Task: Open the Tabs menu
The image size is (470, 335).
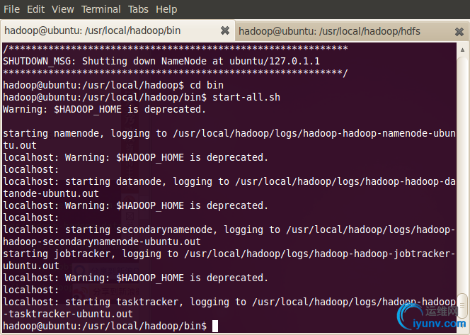Action: point(138,9)
